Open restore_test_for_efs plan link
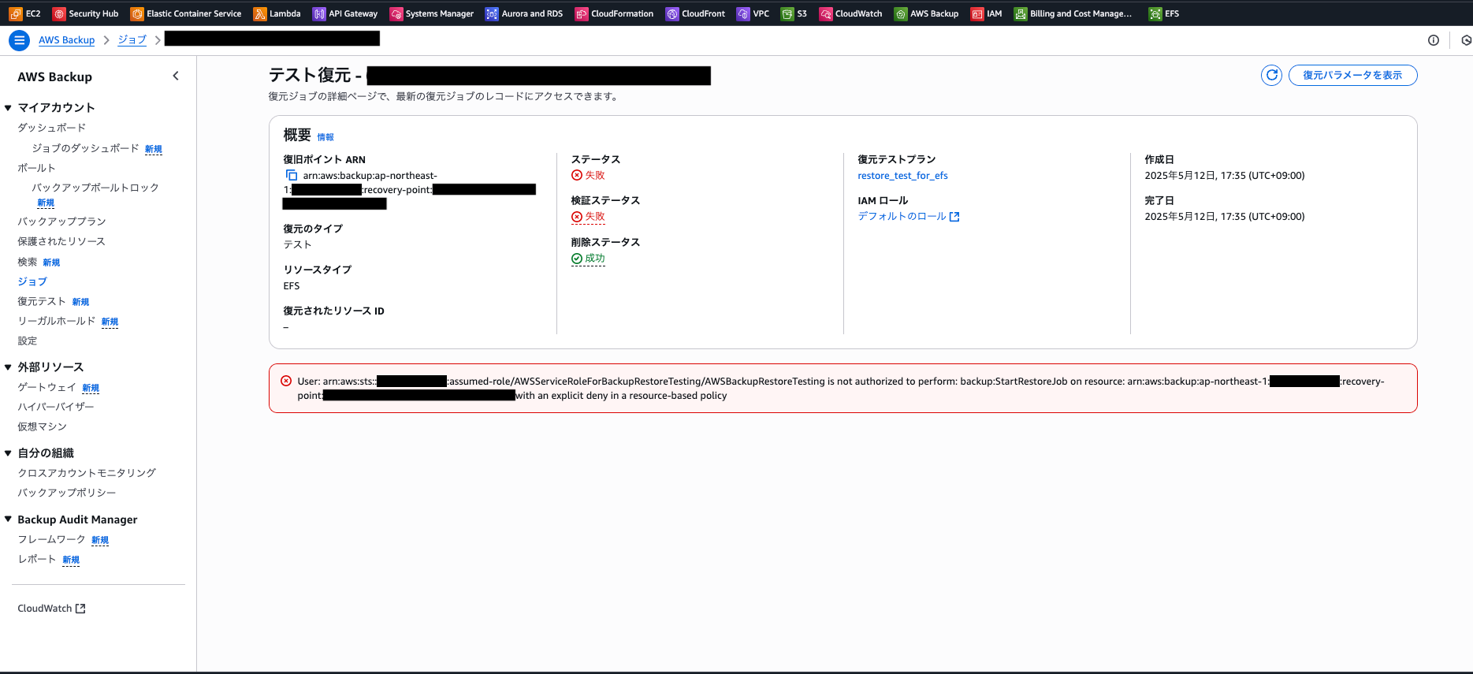The image size is (1473, 674). [x=902, y=176]
